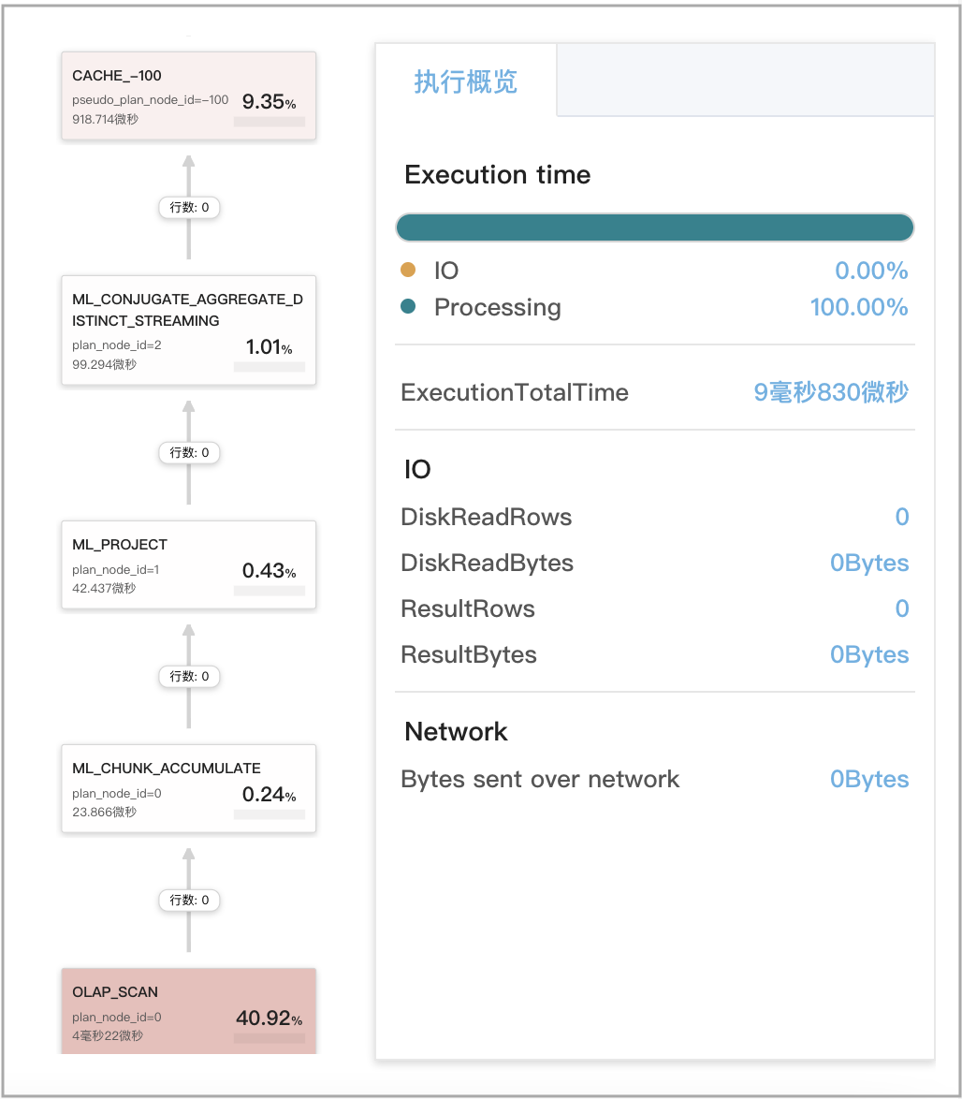
Task: Select the CACHE_-100 plan node
Action: tap(188, 95)
